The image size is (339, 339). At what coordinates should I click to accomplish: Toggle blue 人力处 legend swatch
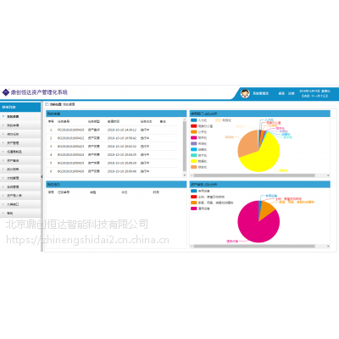[x=194, y=120]
